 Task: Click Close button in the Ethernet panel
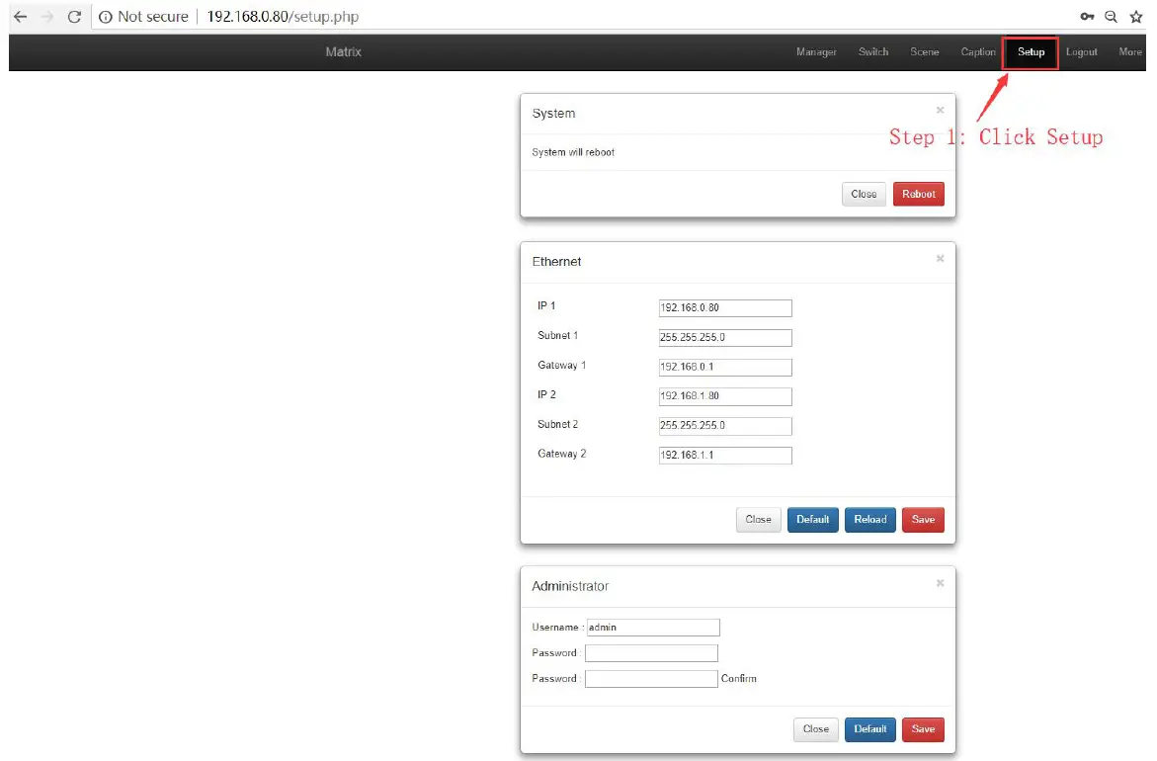758,520
